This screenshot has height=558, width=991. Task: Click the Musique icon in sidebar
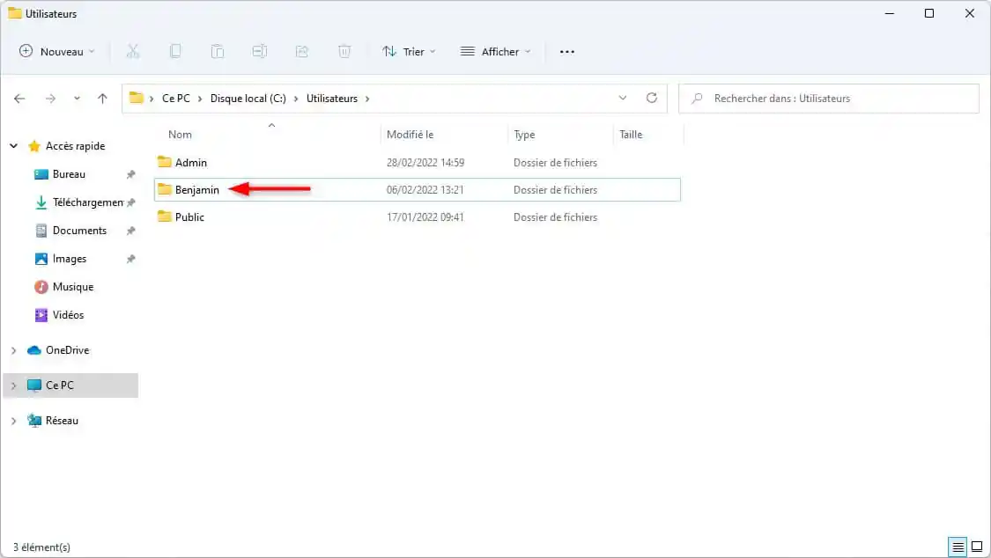coord(41,287)
